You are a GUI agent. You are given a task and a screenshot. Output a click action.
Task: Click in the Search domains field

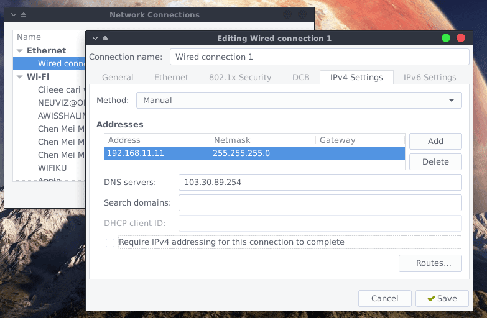point(320,202)
